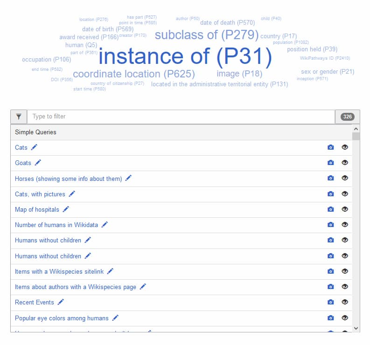Click the coordinate location (P625) tag
Viewport: 370px width, 345px height.
134,74
